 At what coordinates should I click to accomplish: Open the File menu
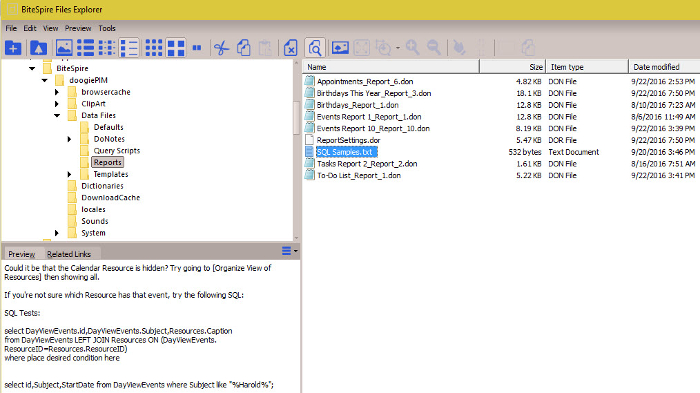click(x=11, y=28)
